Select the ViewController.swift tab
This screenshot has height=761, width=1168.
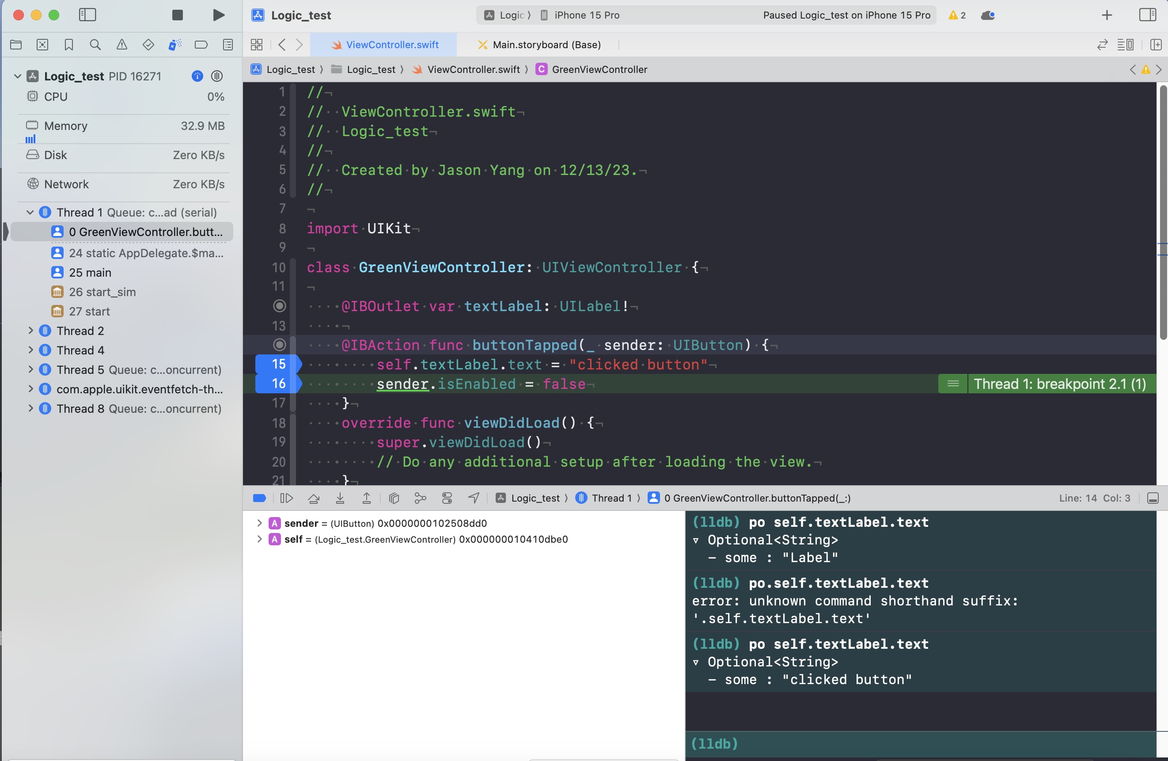(392, 45)
